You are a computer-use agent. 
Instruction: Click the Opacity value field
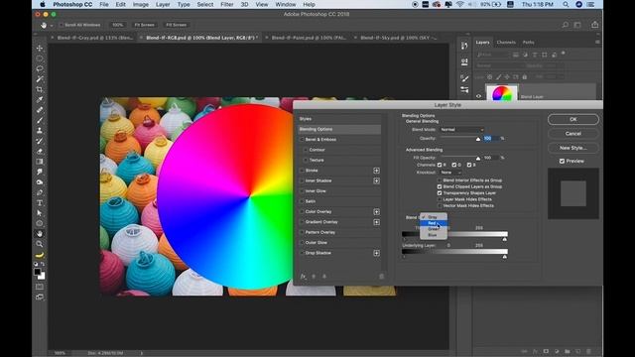[x=491, y=139]
